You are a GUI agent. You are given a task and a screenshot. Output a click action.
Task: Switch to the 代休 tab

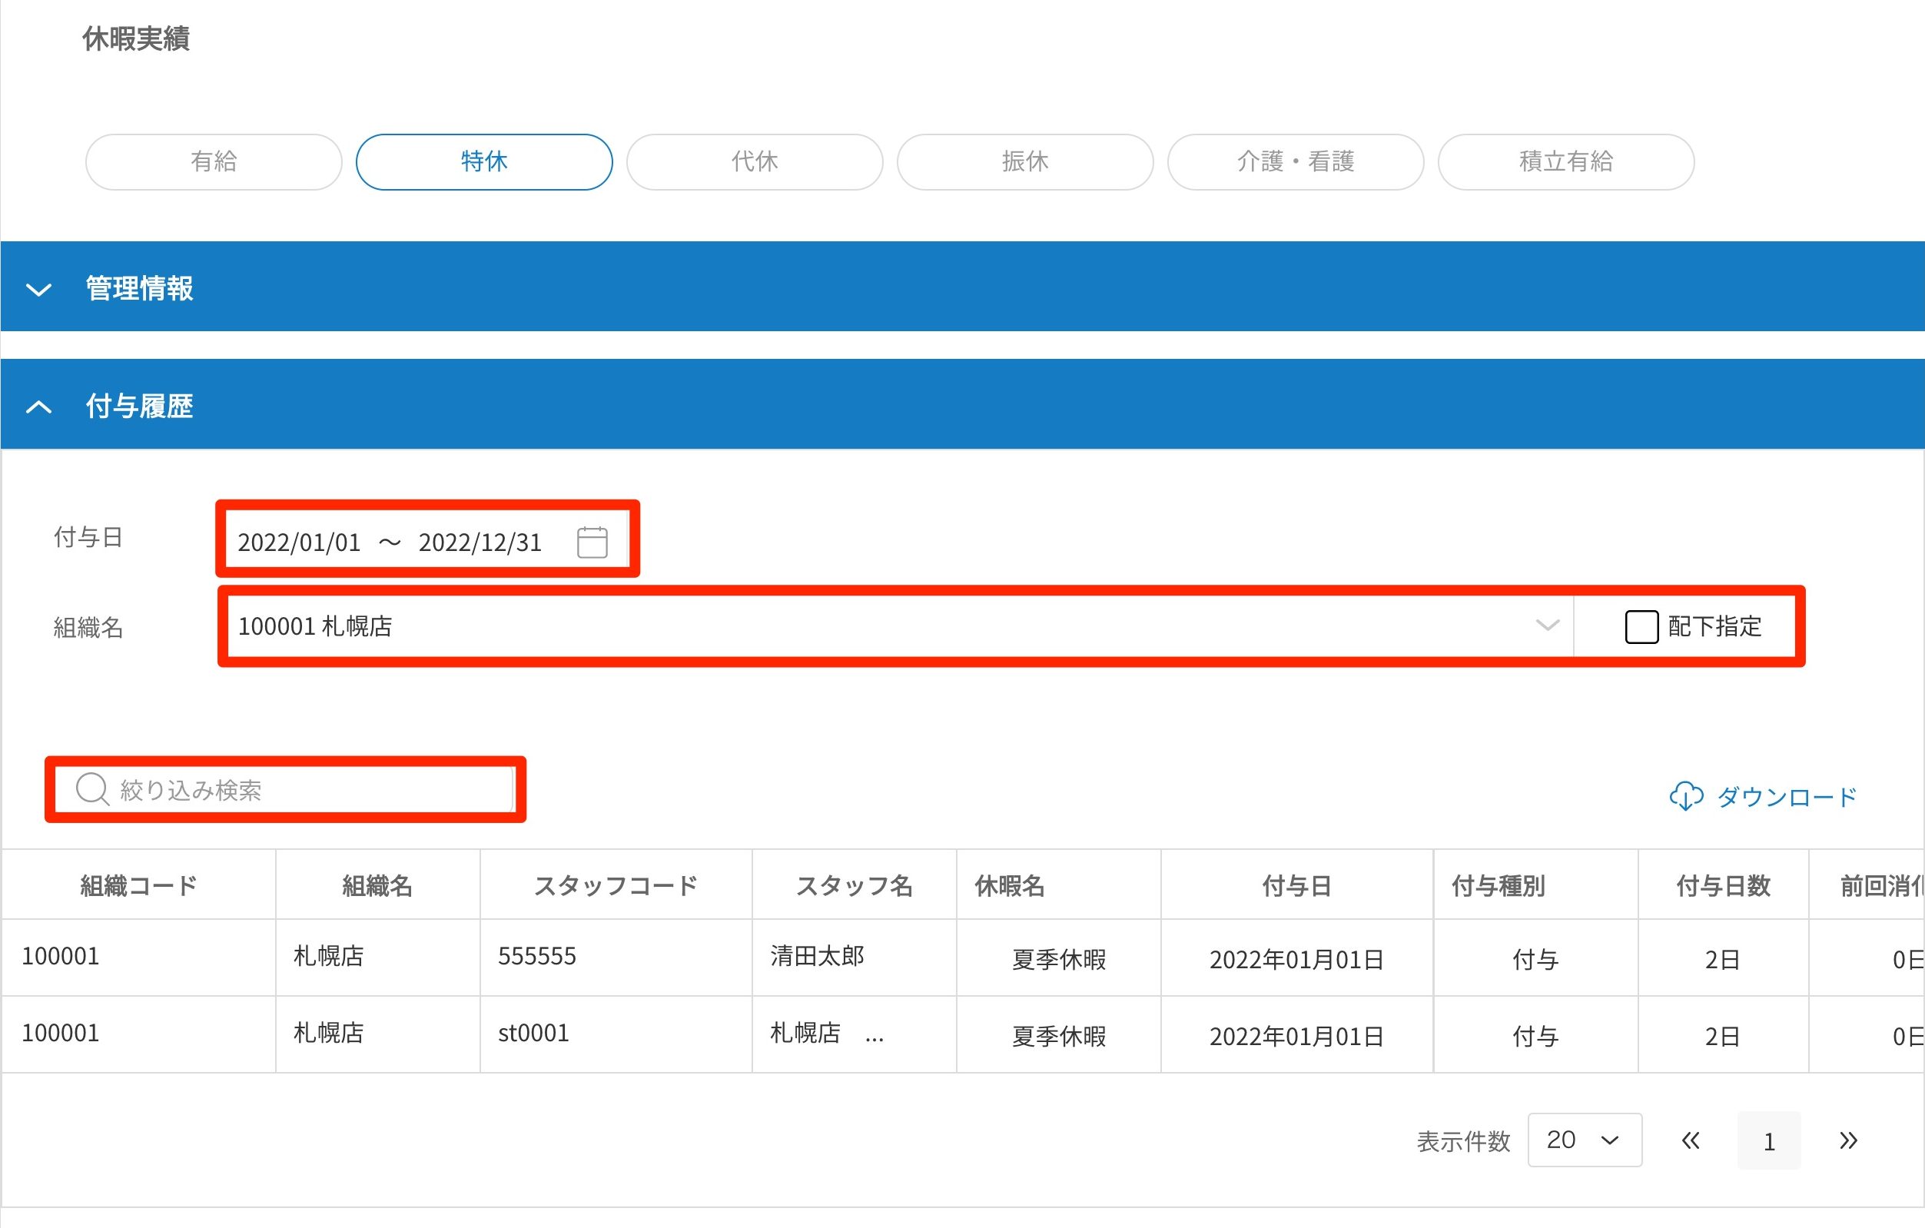click(x=754, y=161)
